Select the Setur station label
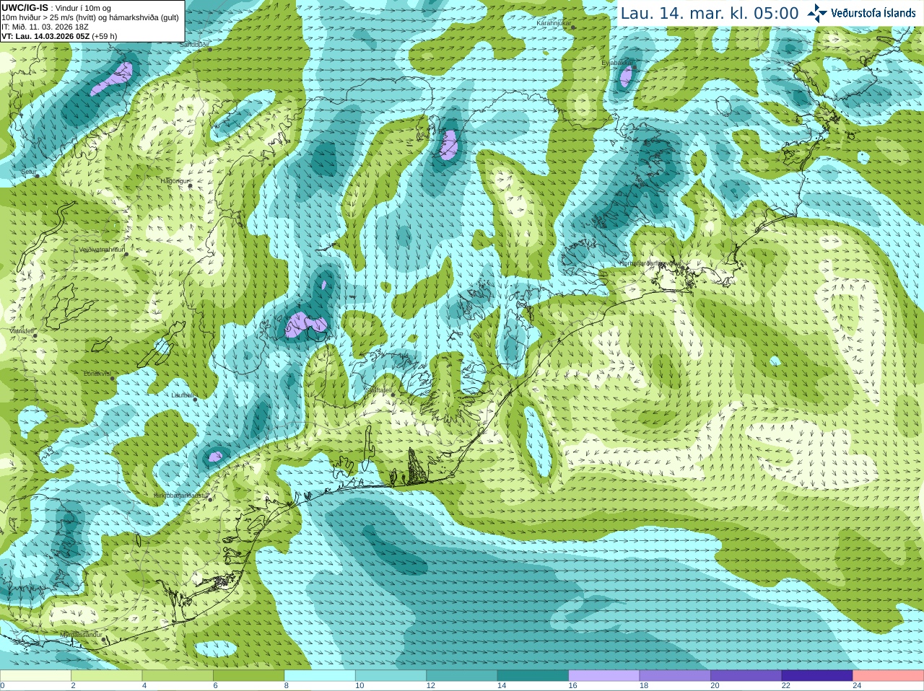 [29, 172]
